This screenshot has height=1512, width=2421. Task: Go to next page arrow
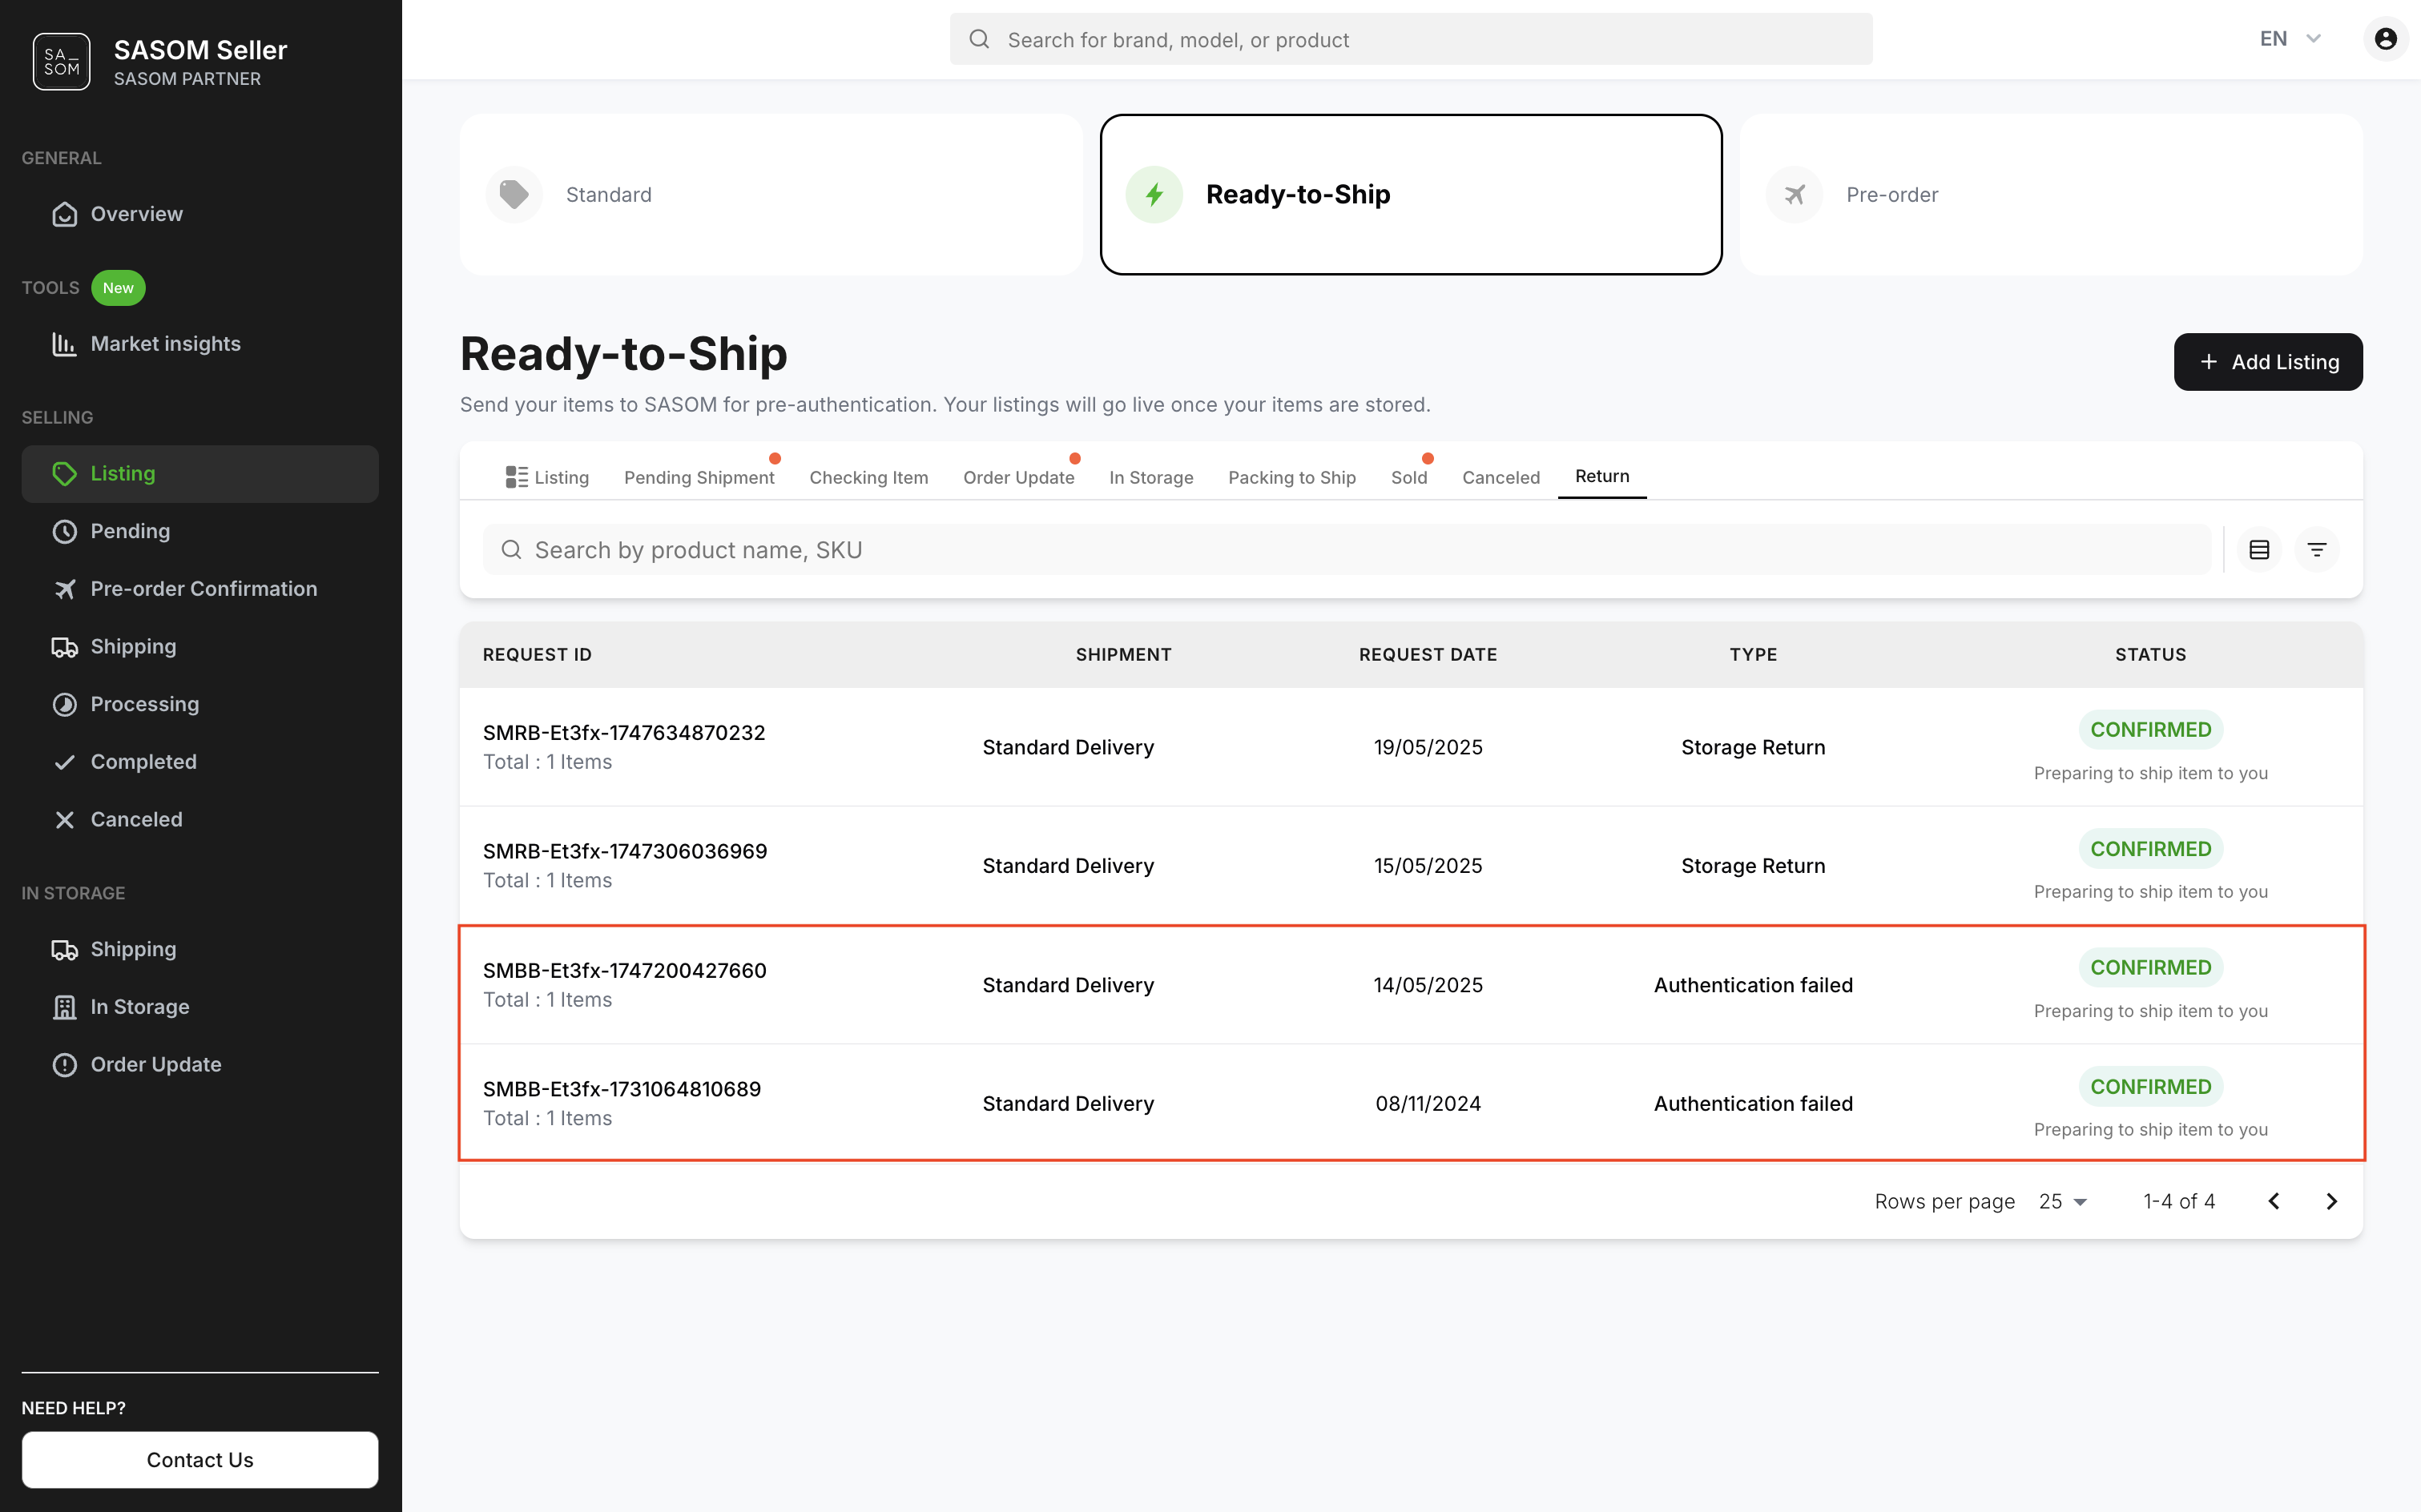click(2331, 1201)
